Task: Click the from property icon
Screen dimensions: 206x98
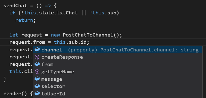Action: coord(37,64)
